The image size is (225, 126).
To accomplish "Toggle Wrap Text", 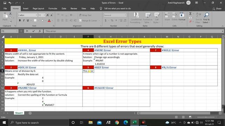I will (85, 15).
